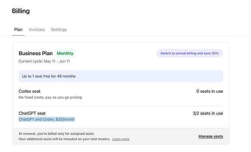Viewport: 251px width, 152px height.
Task: Click the green Monthly badge
Action: tap(65, 53)
